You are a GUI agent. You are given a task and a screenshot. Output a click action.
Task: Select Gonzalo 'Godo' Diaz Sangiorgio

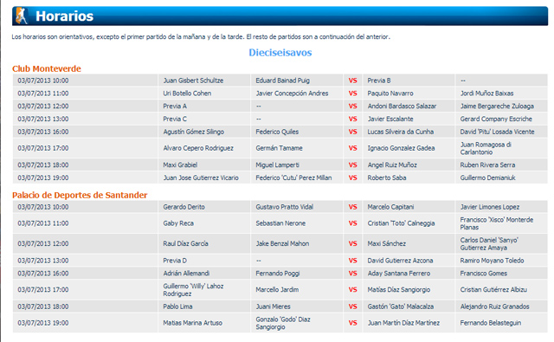[283, 323]
